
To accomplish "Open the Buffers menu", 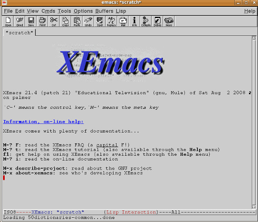I will pyautogui.click(x=104, y=11).
